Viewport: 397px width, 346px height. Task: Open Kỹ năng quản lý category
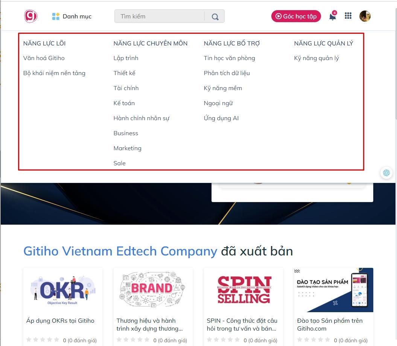point(316,58)
